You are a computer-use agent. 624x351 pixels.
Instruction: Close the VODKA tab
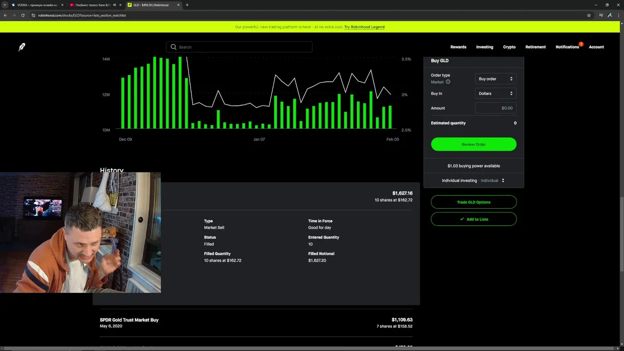pyautogui.click(x=62, y=5)
